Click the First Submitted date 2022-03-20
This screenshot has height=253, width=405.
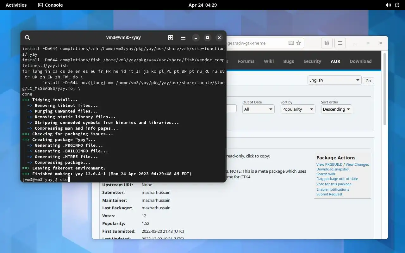[163, 231]
